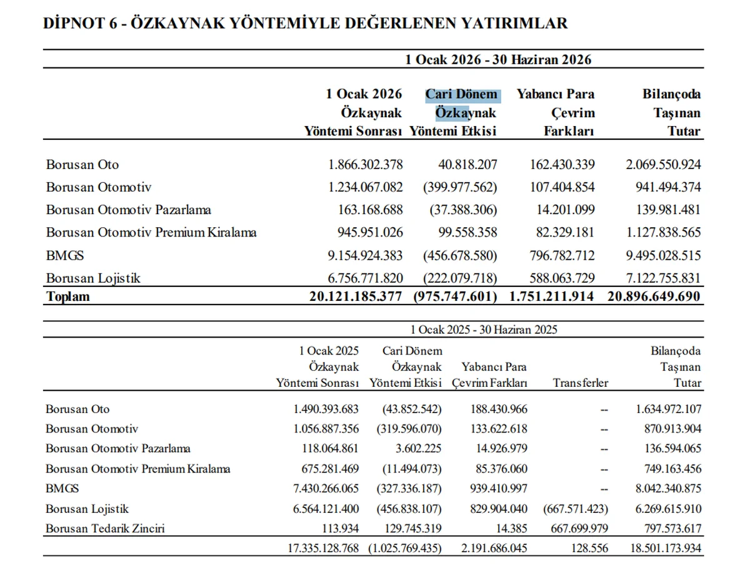Select value 85.376.060
This screenshot has width=750, height=566.
(x=500, y=469)
